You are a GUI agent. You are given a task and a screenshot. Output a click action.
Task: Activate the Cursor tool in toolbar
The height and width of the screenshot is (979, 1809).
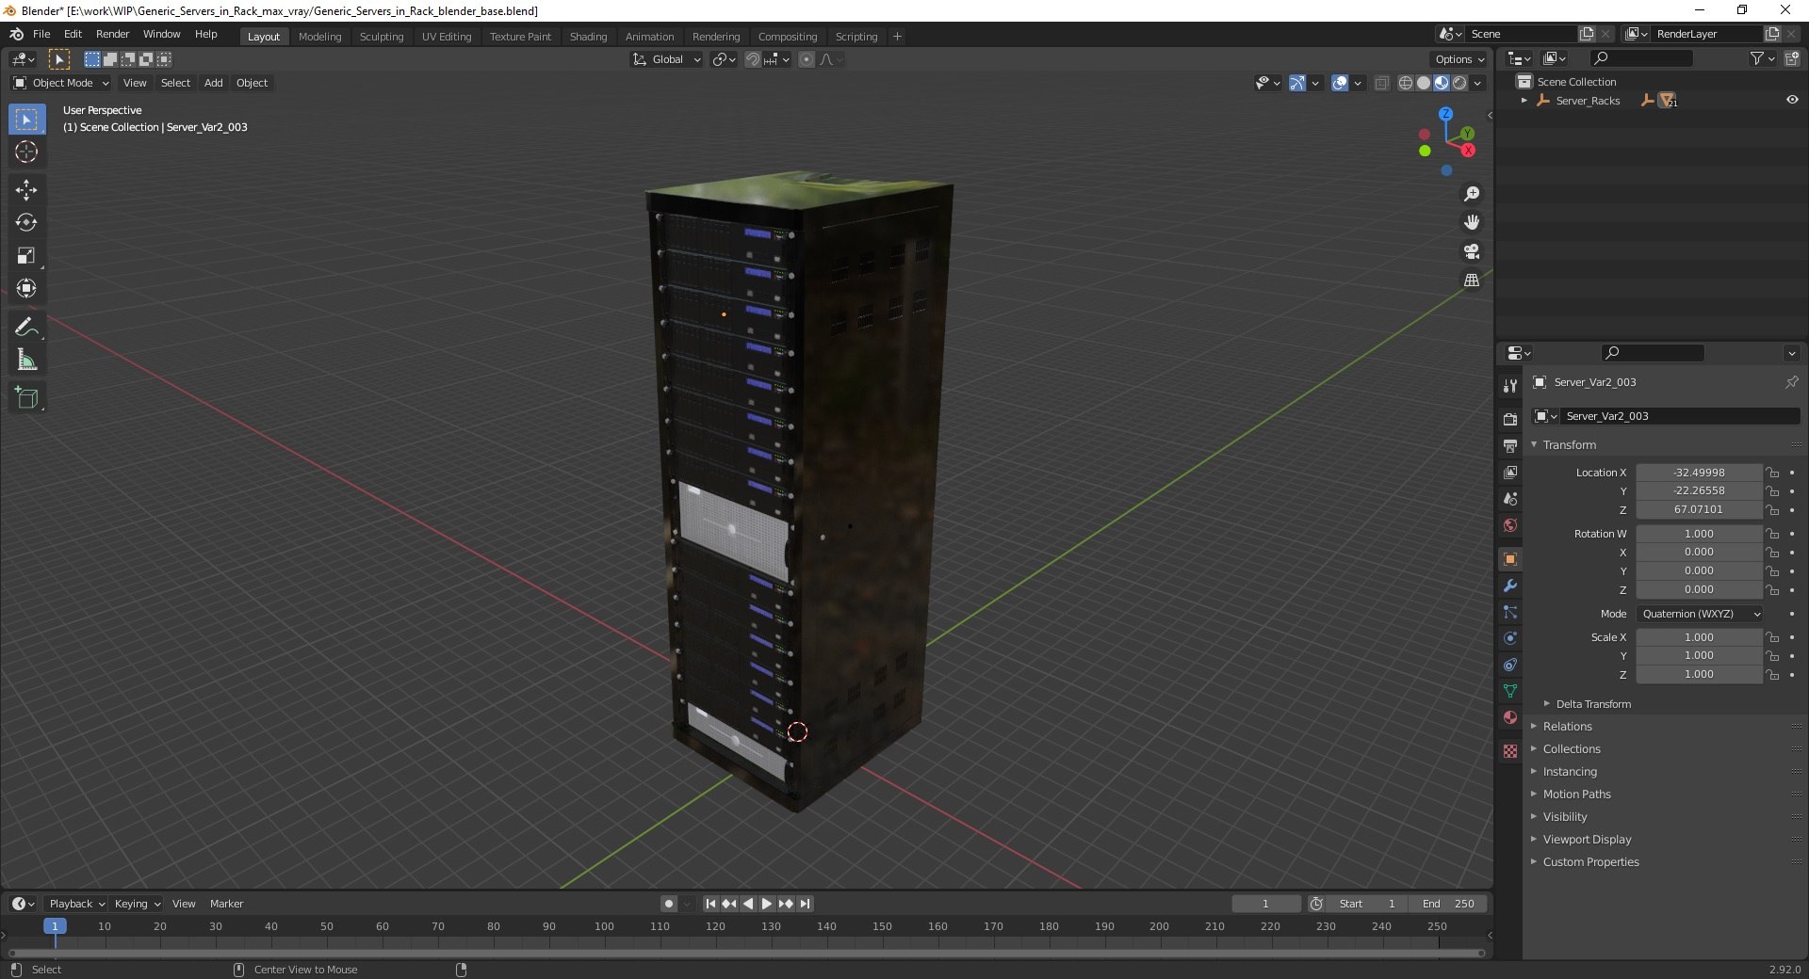tap(26, 152)
